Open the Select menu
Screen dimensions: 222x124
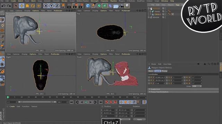(x=20, y=1)
